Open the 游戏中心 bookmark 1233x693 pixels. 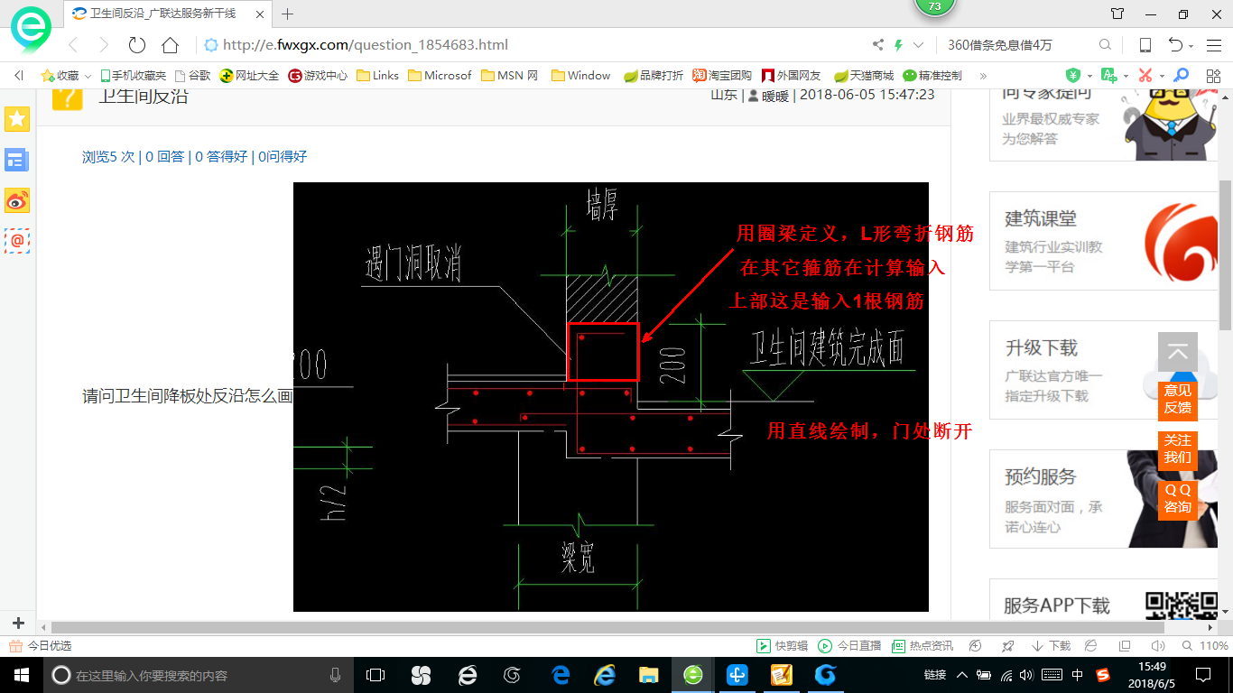(x=318, y=76)
